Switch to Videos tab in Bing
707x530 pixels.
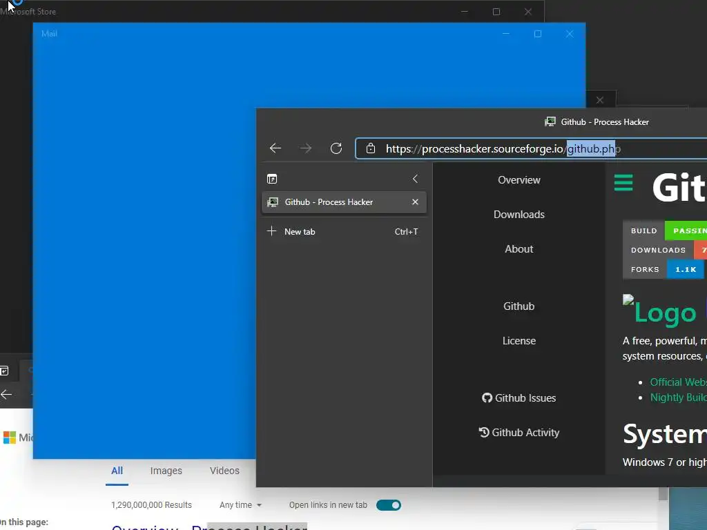224,471
